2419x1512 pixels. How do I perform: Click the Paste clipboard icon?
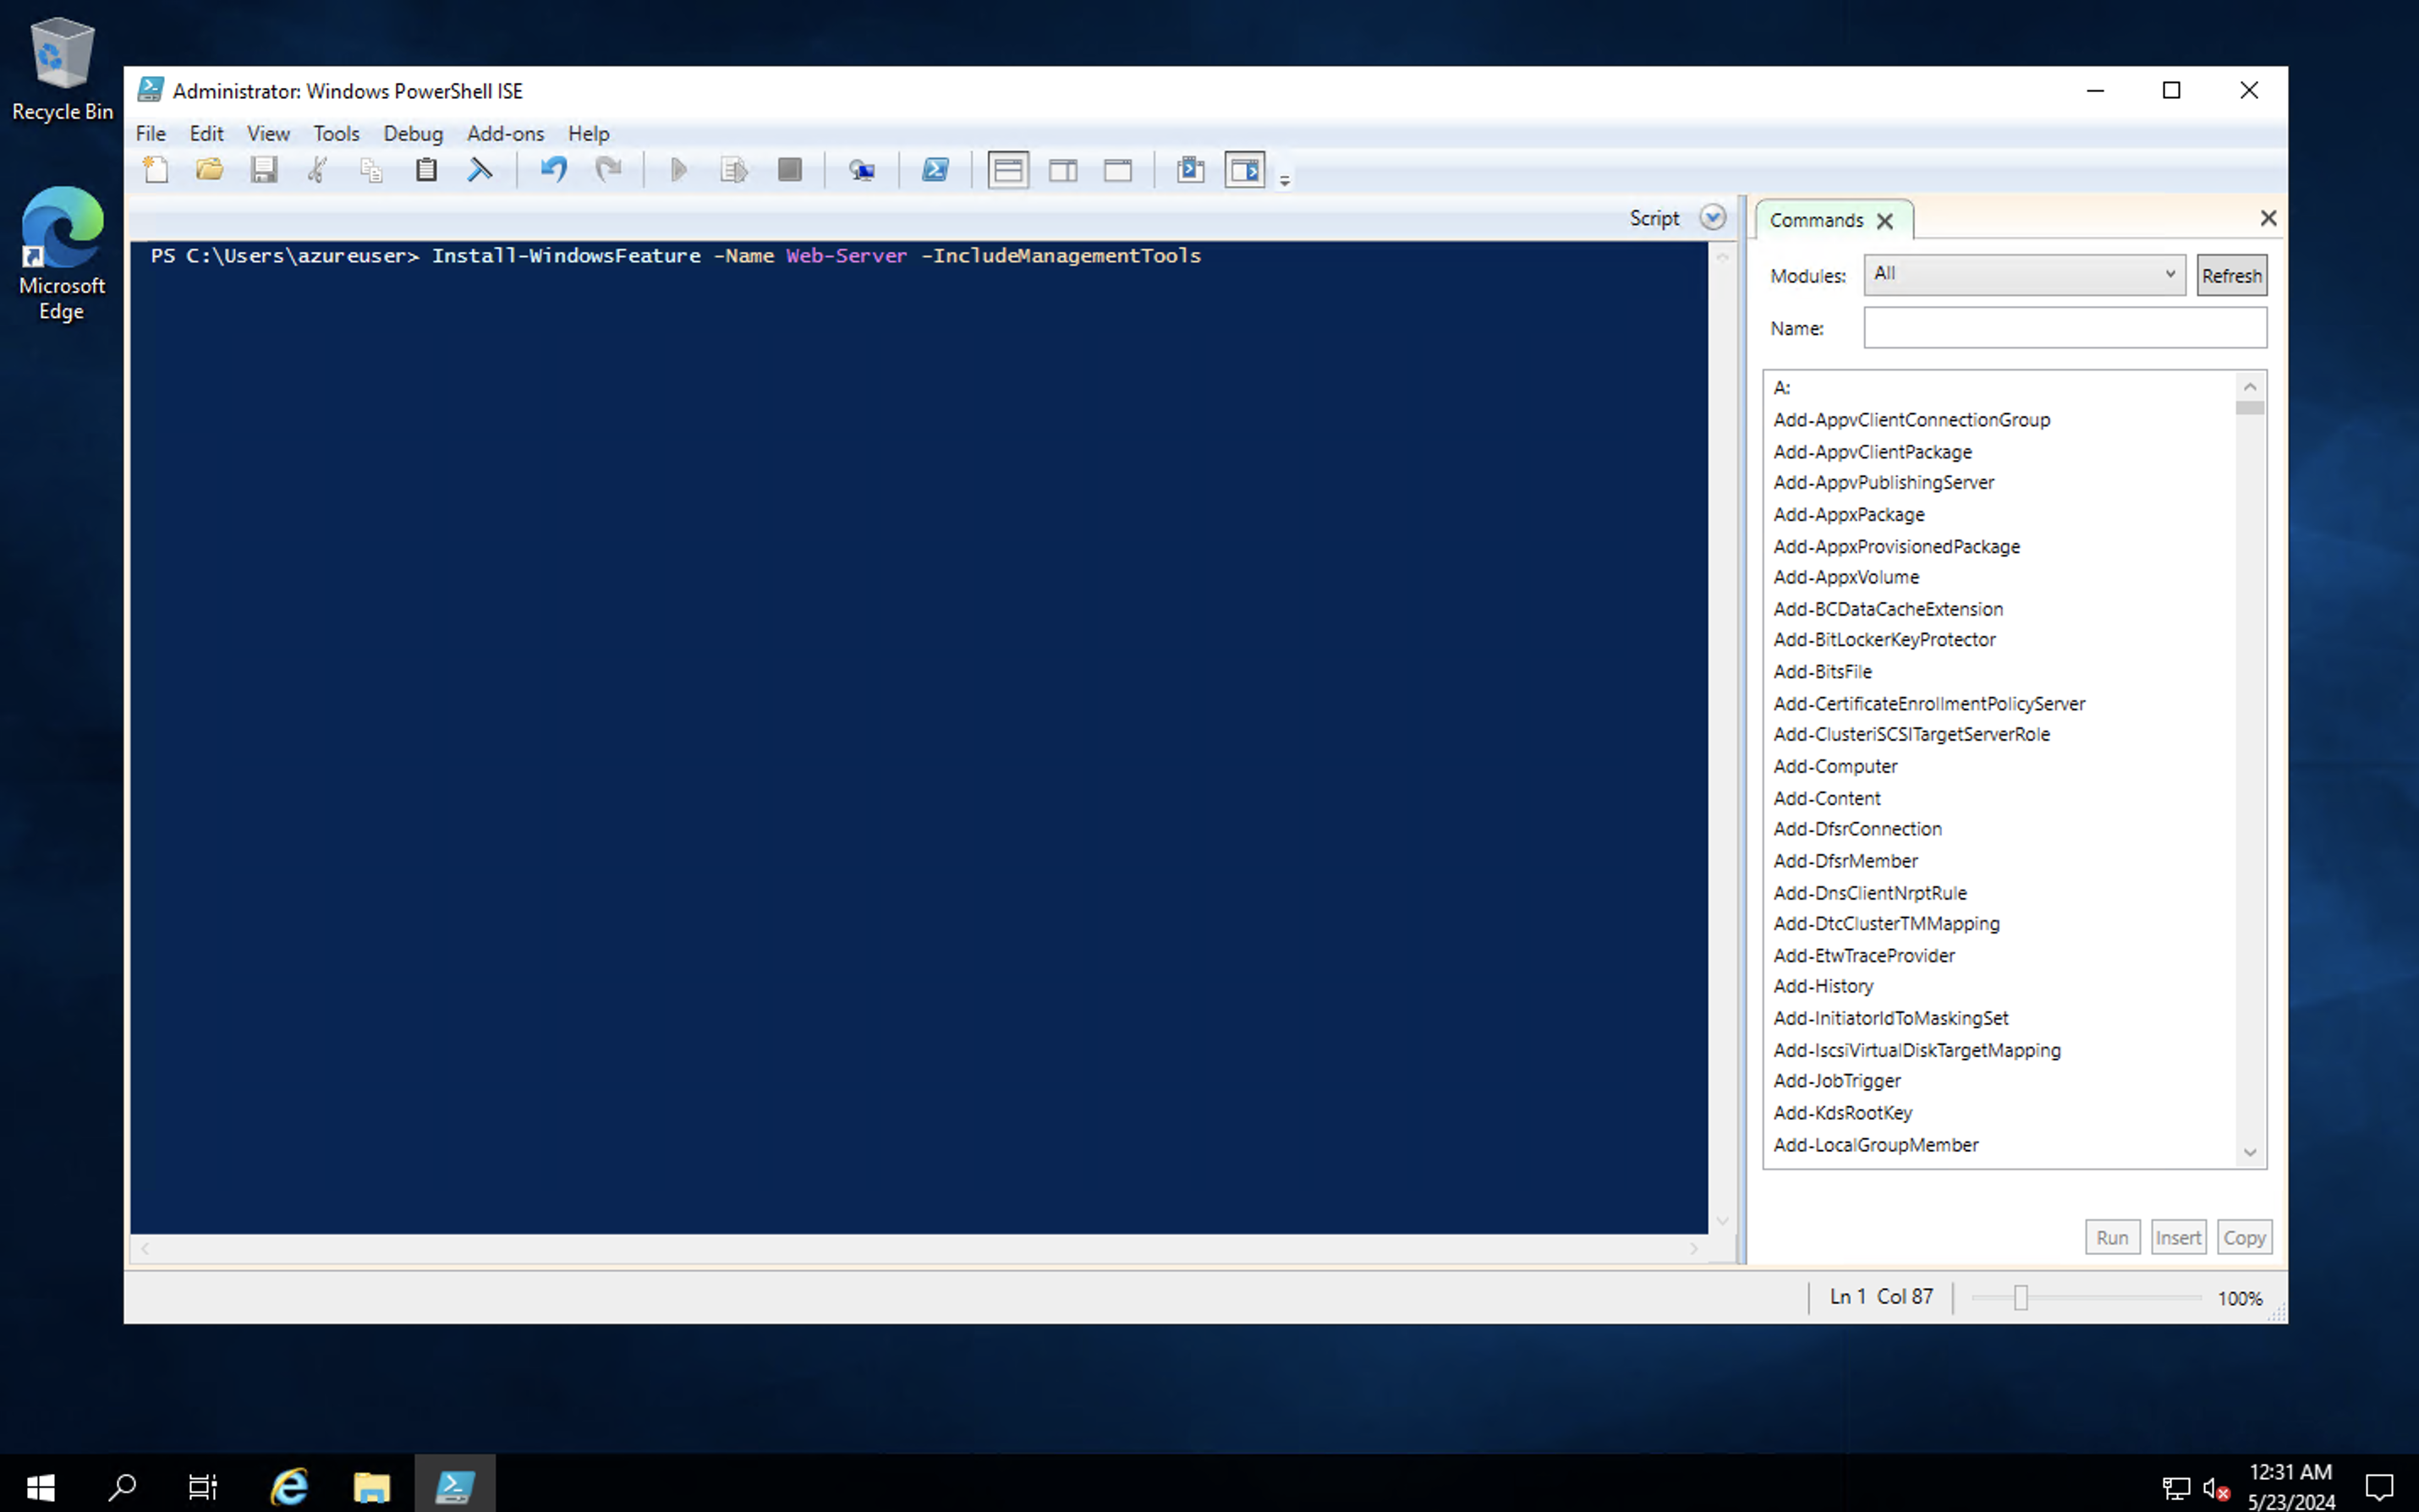click(x=426, y=170)
